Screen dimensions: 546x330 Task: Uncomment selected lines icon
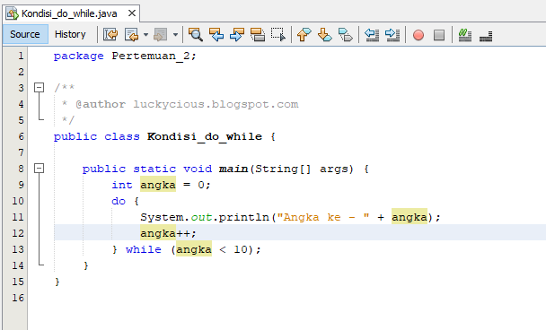(486, 35)
